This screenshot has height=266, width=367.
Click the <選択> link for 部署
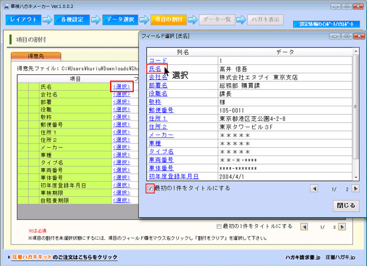point(122,102)
